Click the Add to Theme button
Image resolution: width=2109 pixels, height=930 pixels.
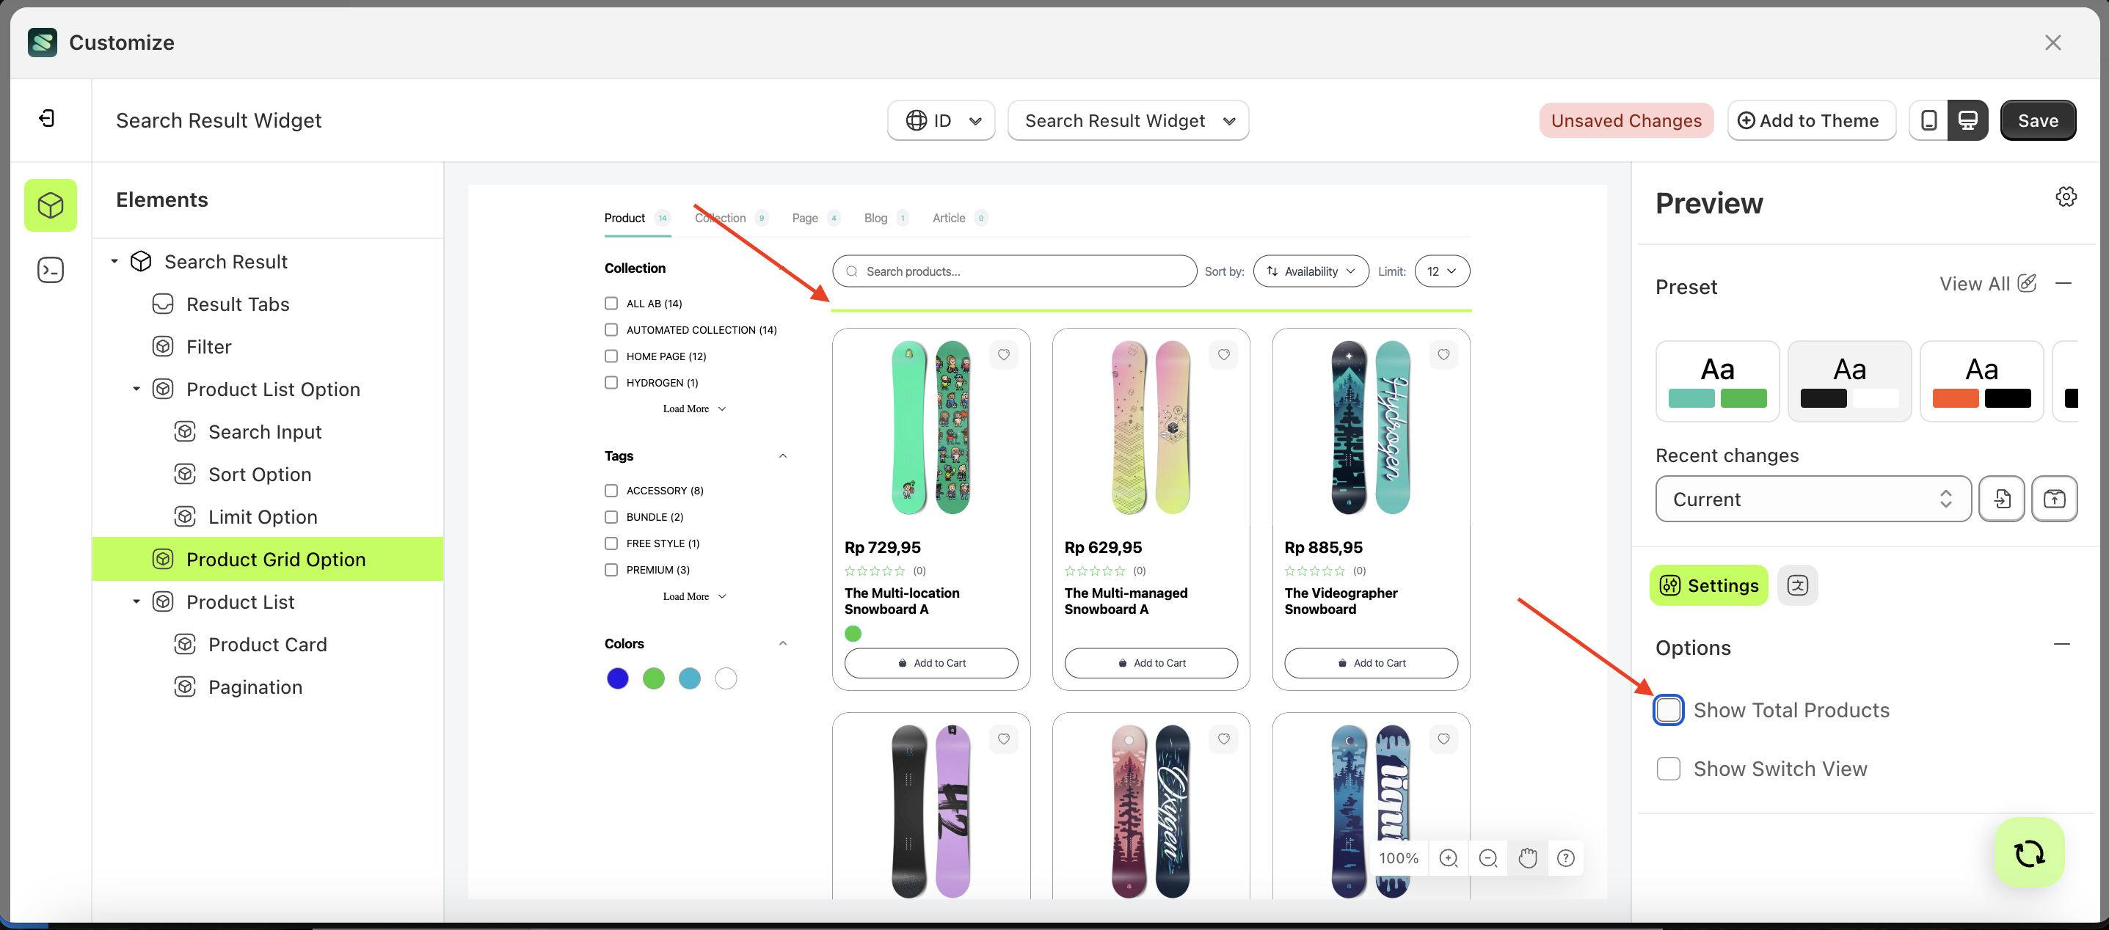[x=1811, y=120]
